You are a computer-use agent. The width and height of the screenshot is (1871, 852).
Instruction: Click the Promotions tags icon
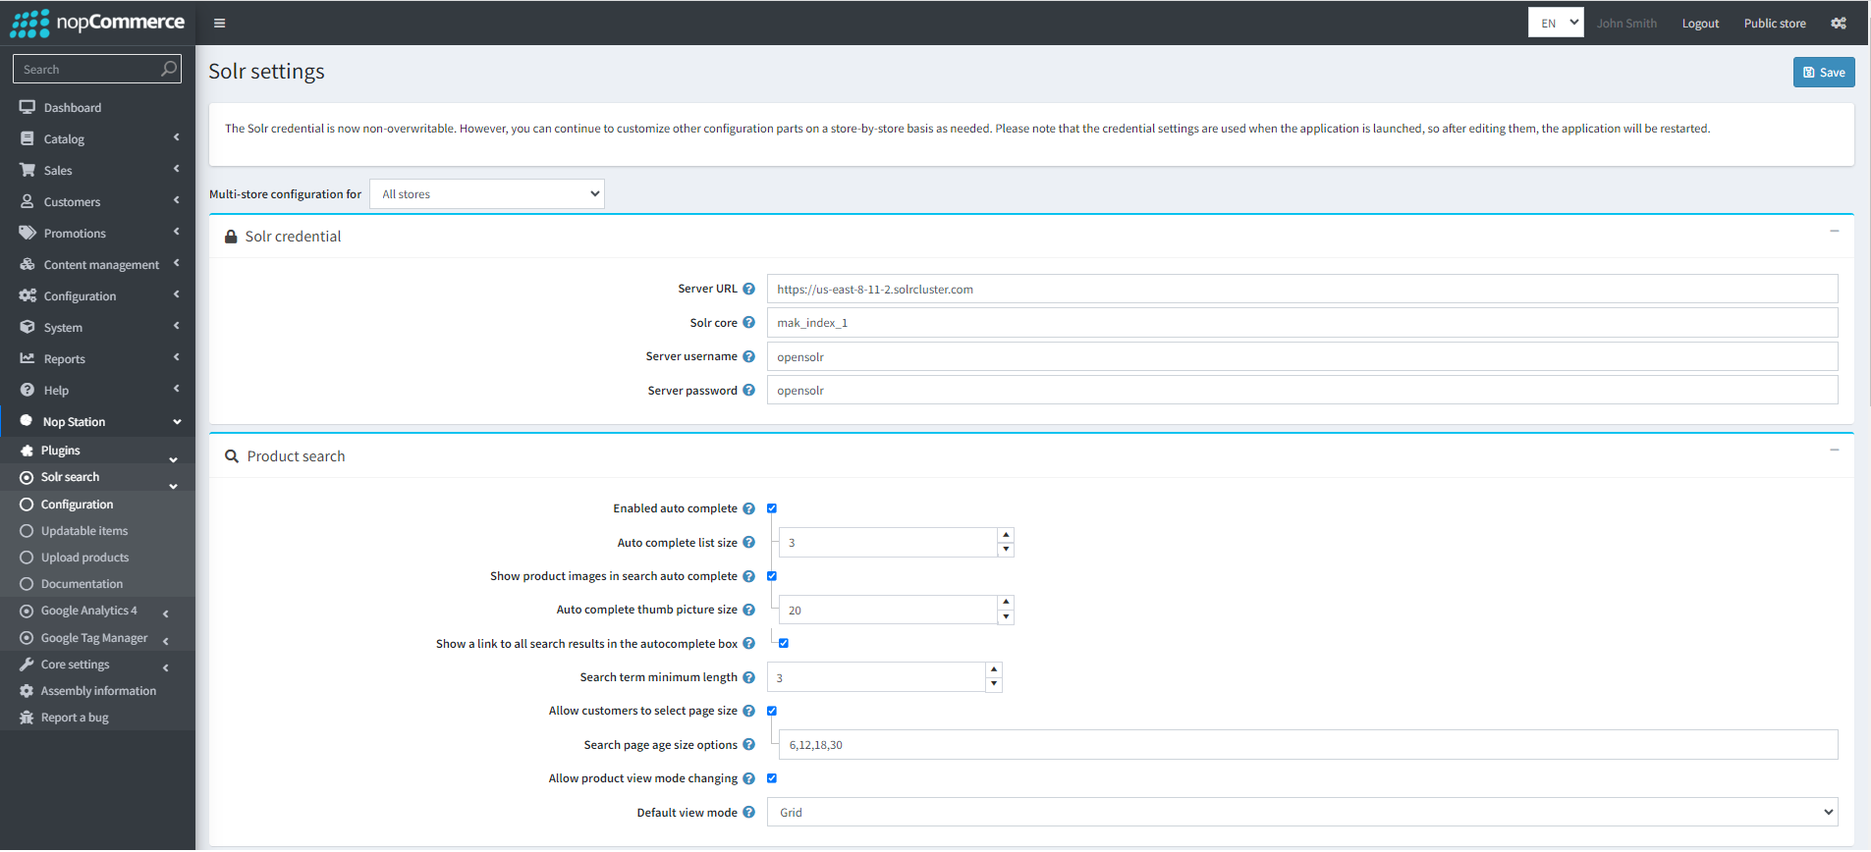[28, 233]
